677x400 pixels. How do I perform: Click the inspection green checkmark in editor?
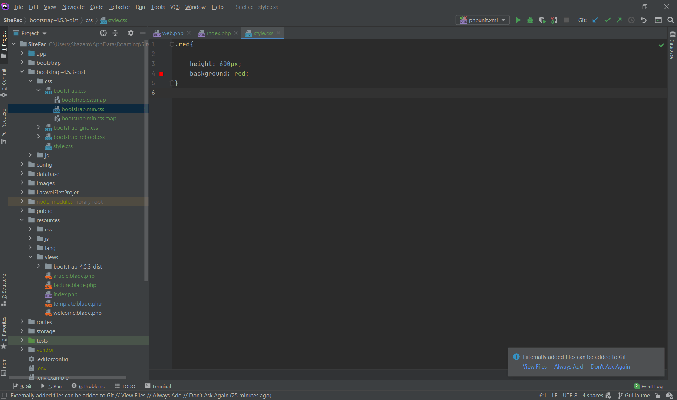coord(661,45)
